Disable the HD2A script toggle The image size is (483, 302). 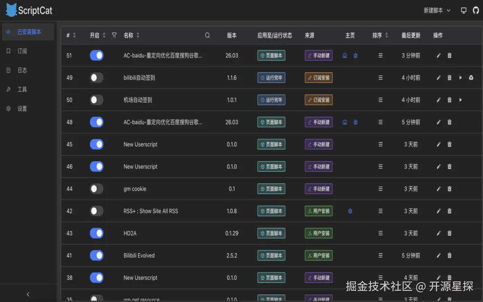[x=97, y=233]
